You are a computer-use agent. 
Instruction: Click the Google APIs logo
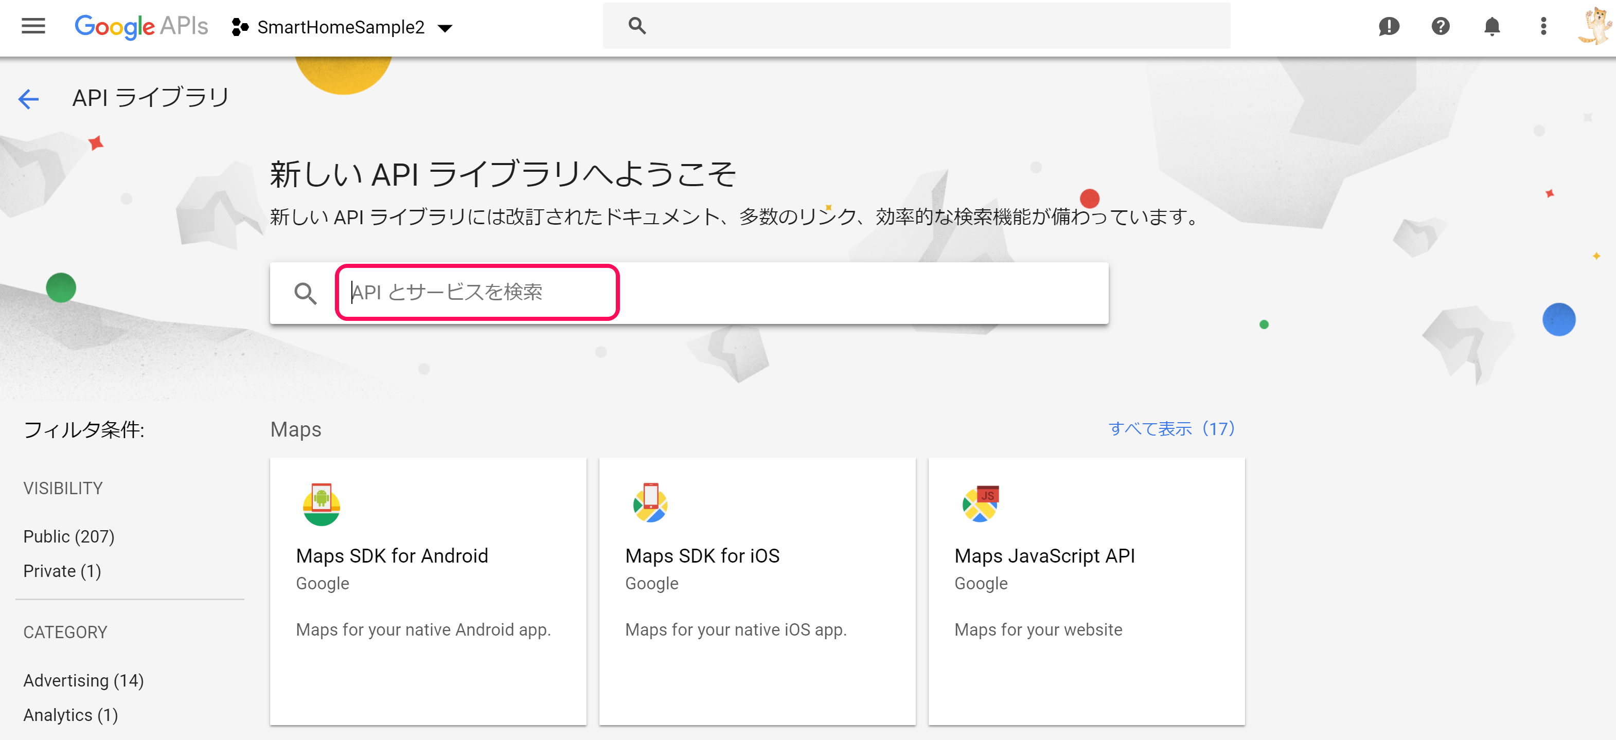point(141,26)
